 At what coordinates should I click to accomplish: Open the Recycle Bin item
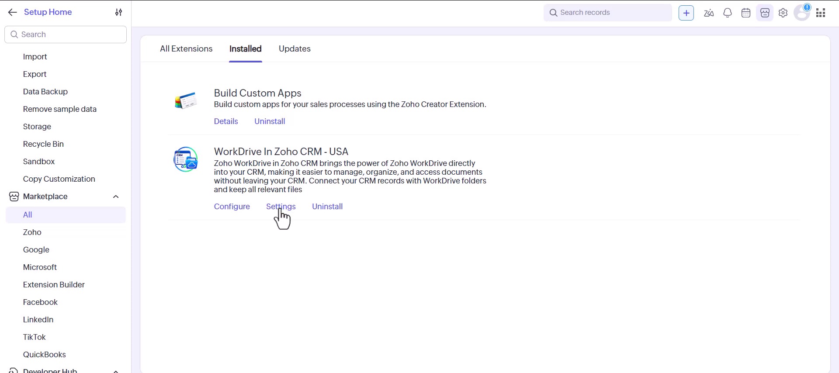(x=43, y=144)
